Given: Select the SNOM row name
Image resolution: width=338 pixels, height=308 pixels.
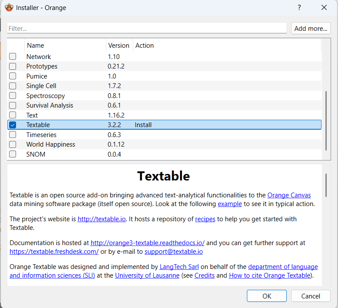Looking at the screenshot, I should pyautogui.click(x=36, y=154).
